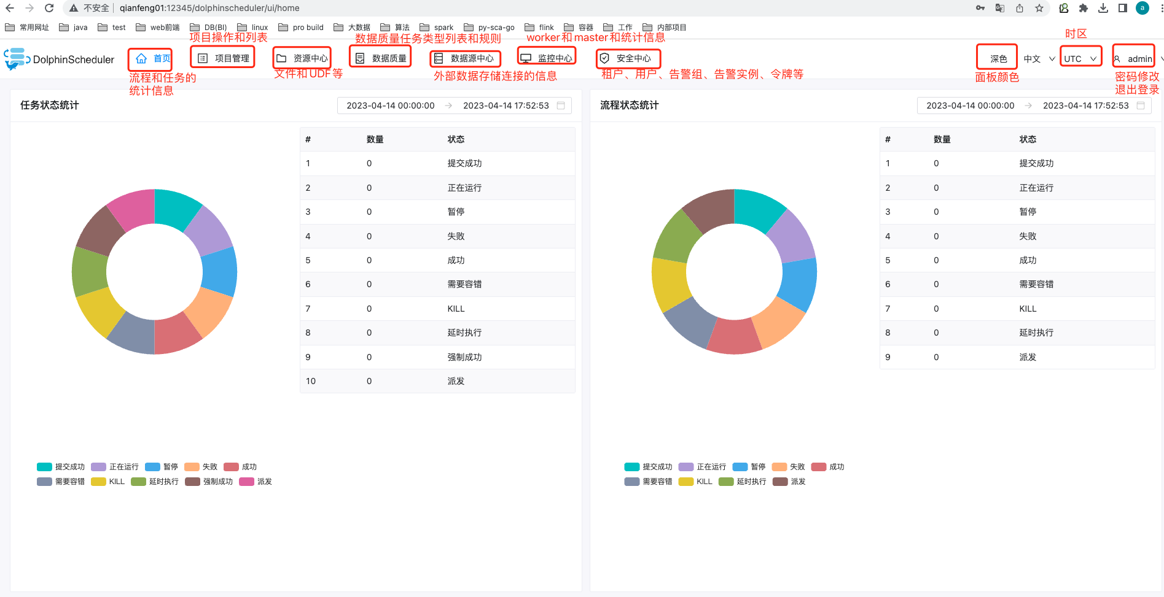Open the 常用网址 bookmarks folder
This screenshot has height=597, width=1164.
(27, 28)
